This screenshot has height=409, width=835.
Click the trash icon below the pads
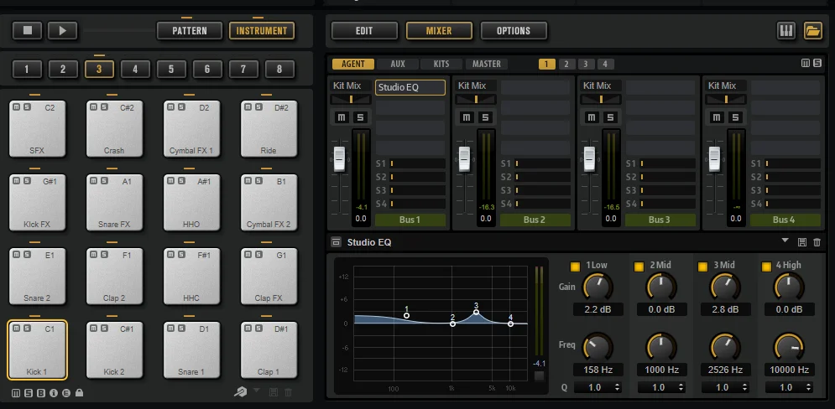click(x=288, y=392)
